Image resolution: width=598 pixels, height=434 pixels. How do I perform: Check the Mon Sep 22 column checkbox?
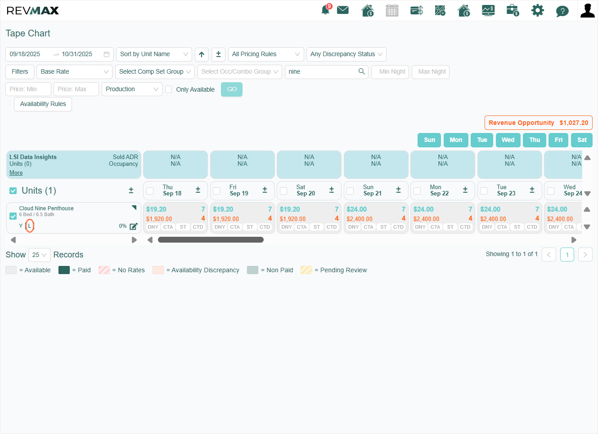pos(417,191)
